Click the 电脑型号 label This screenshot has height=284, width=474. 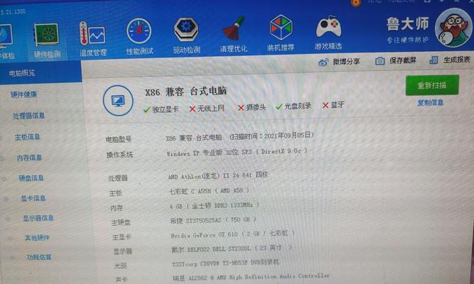pyautogui.click(x=118, y=139)
